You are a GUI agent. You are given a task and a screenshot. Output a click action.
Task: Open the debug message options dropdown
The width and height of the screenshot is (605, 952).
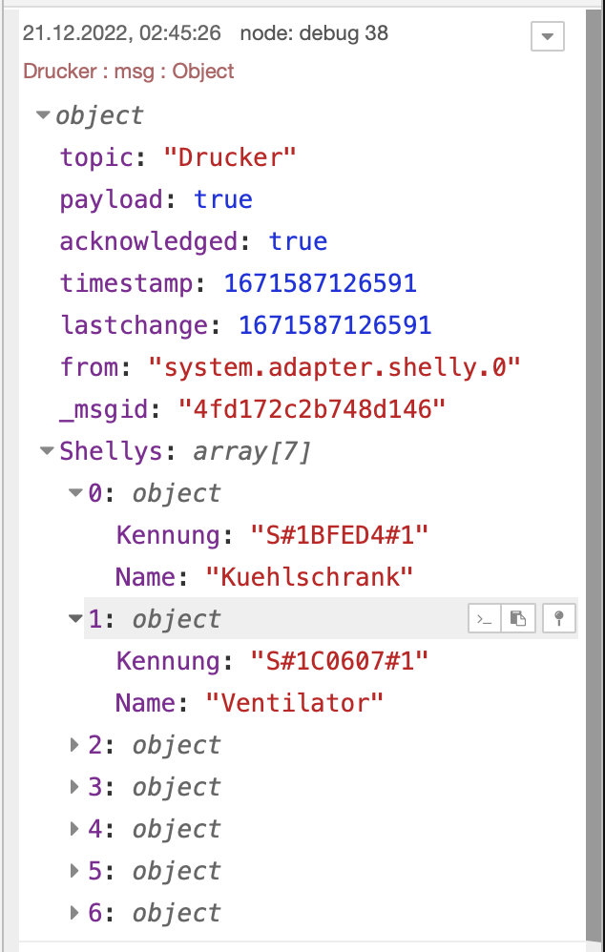(547, 36)
